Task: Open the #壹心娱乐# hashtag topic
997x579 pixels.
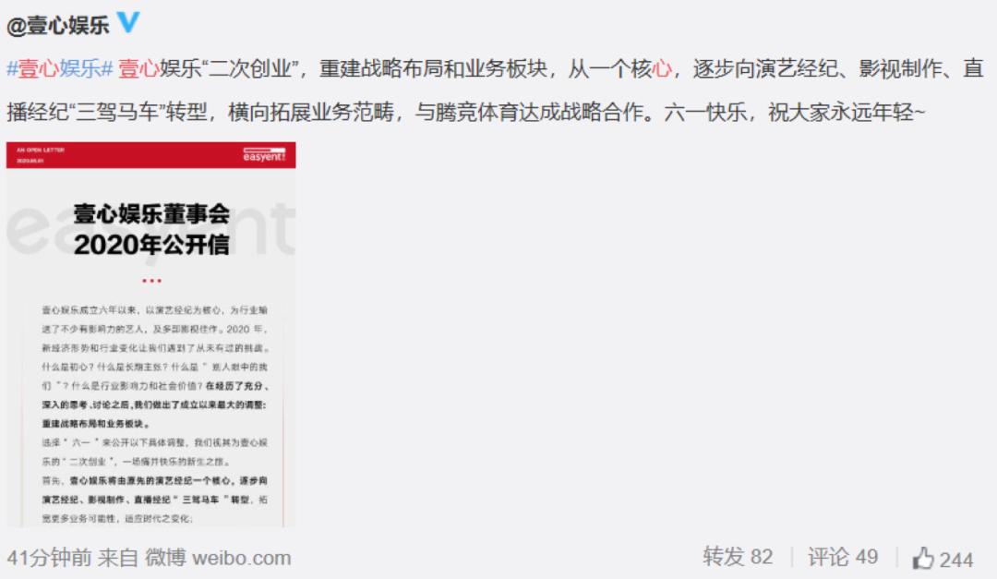Action: point(60,68)
